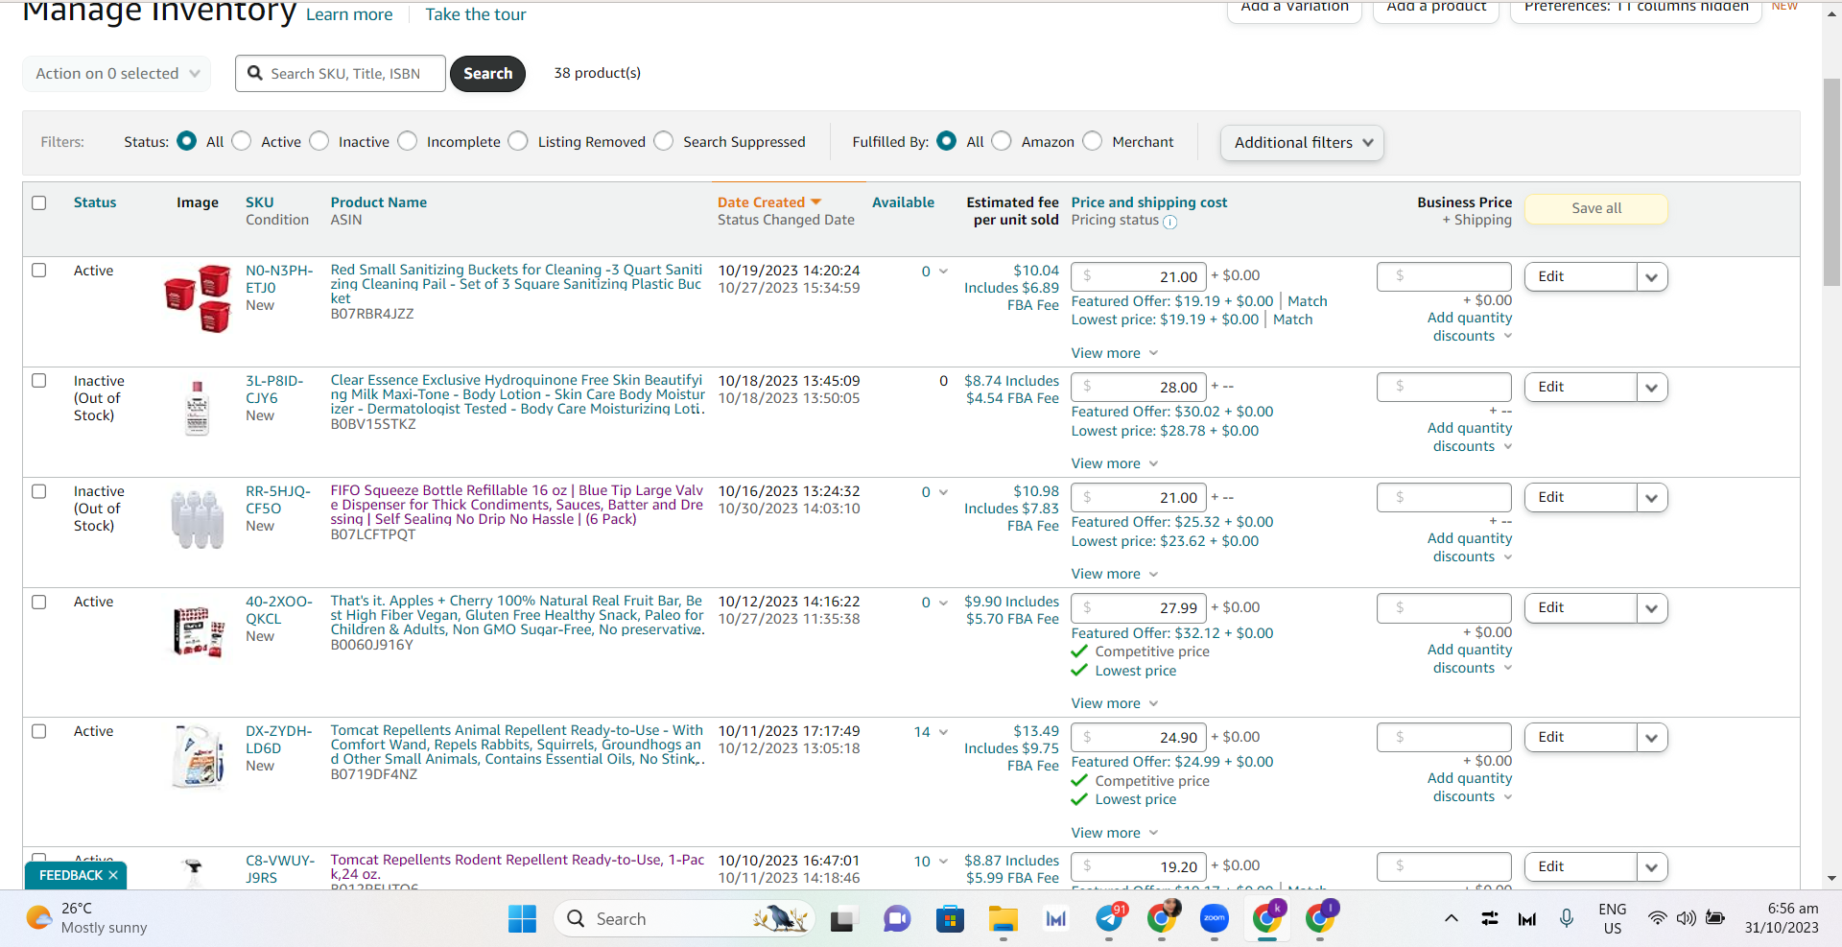Select checkbox for SKU NO-N3PH-ETJO row
Viewport: 1842px width, 947px height.
(39, 271)
